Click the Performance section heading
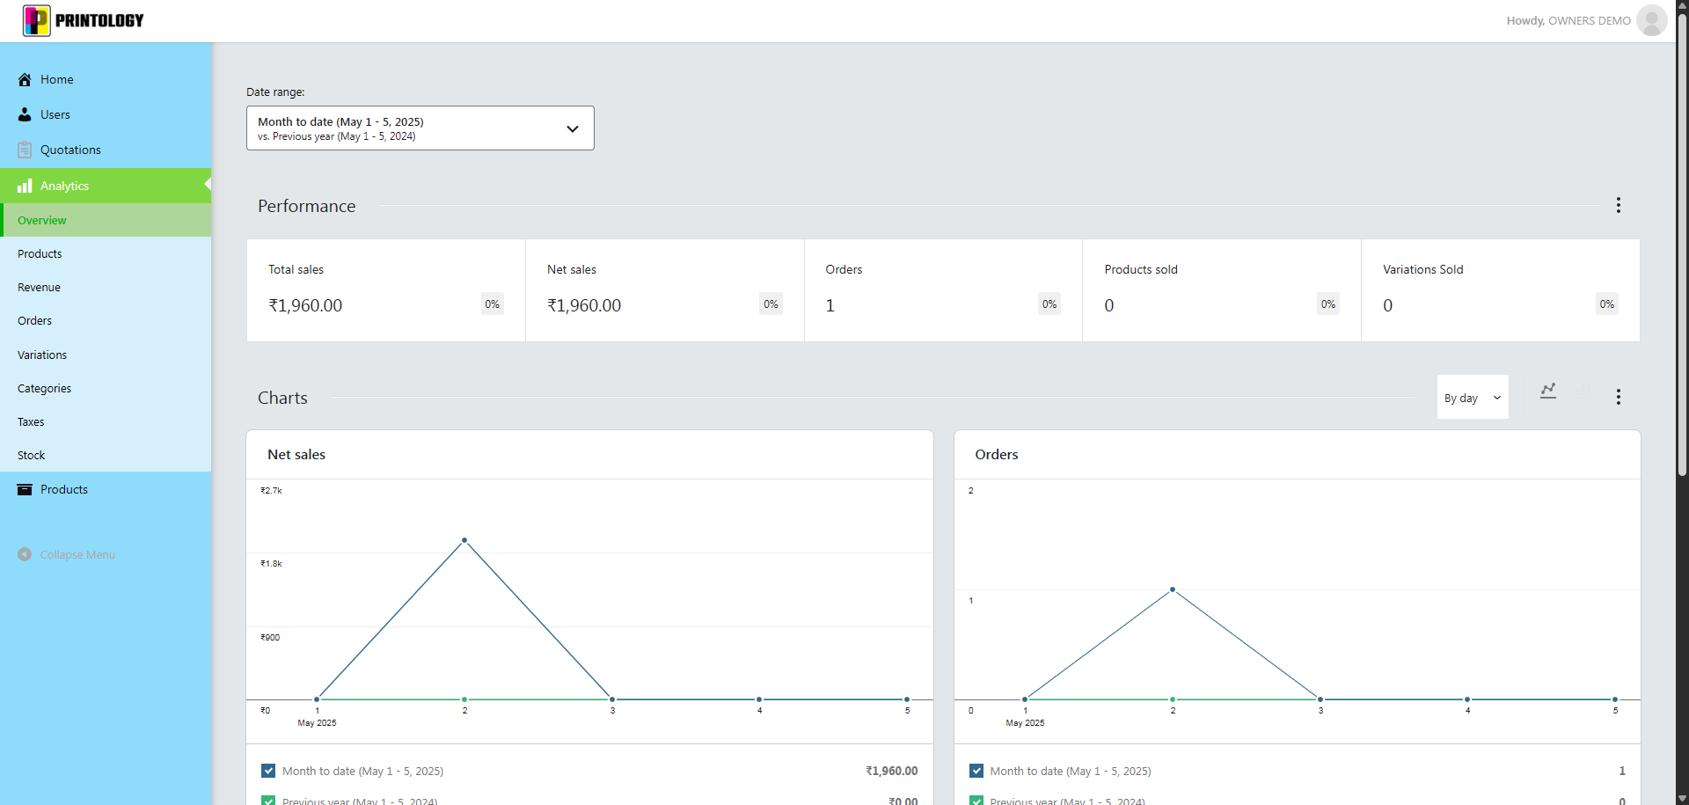The width and height of the screenshot is (1689, 805). [x=307, y=206]
